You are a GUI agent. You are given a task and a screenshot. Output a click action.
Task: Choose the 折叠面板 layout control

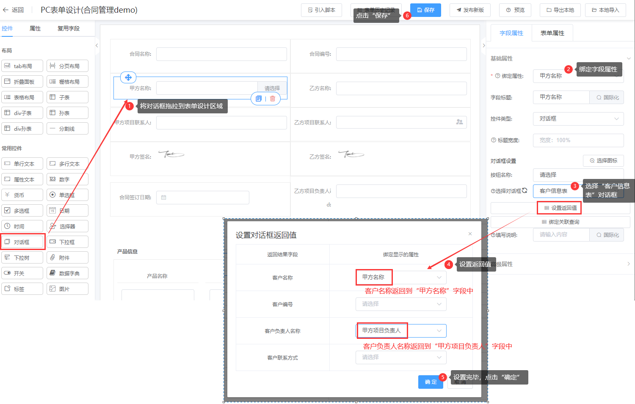[22, 82]
